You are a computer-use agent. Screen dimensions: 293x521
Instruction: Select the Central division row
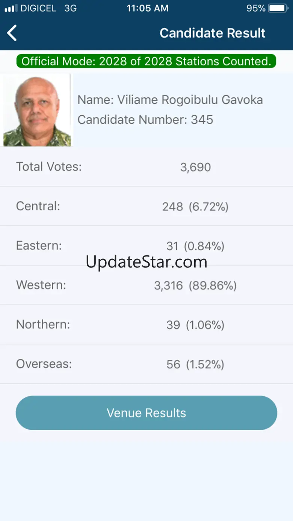pyautogui.click(x=146, y=206)
